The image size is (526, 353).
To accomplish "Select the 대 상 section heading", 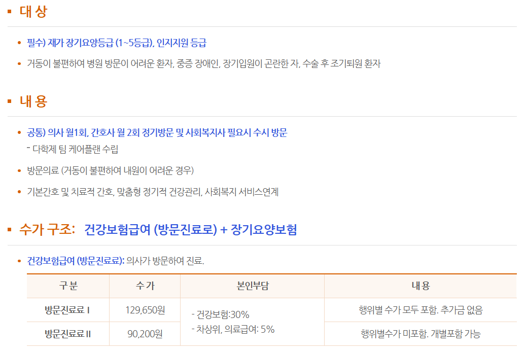I will [33, 12].
